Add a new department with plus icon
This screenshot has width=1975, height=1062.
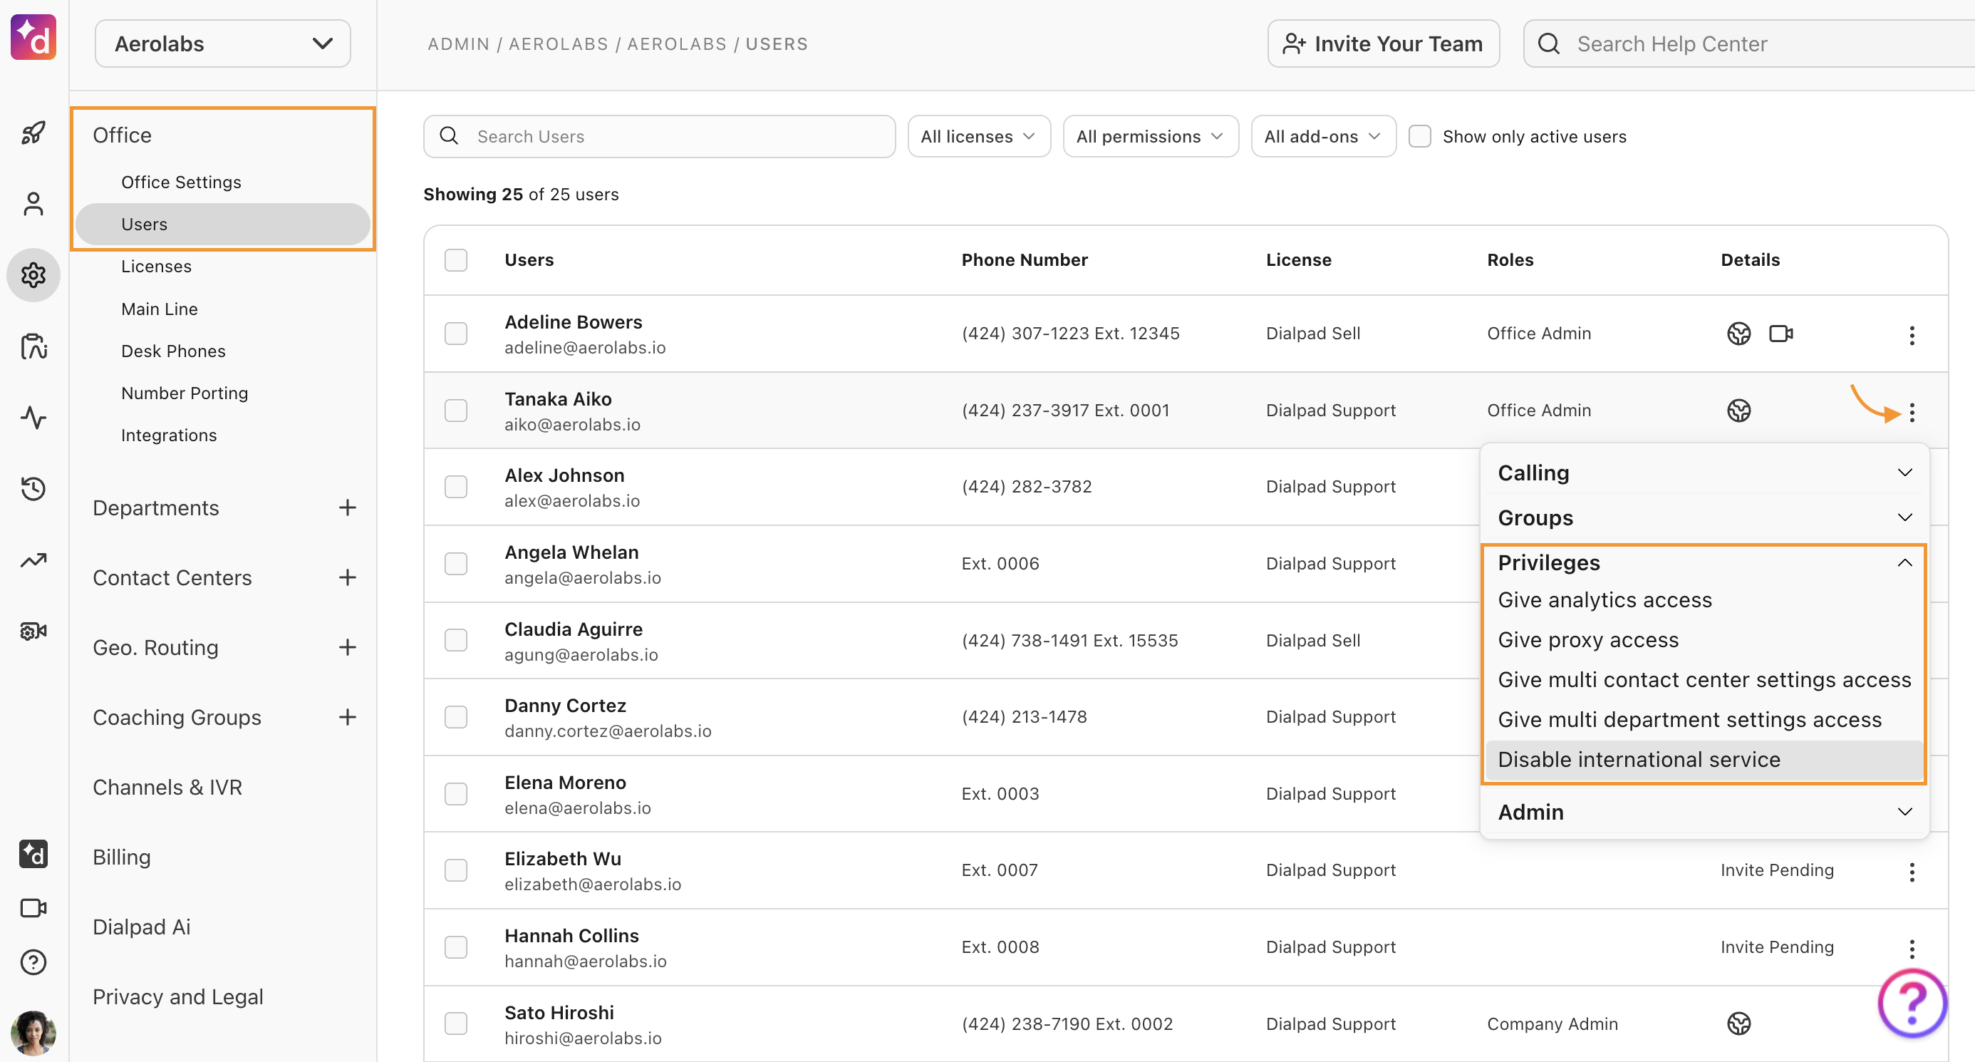(x=347, y=507)
